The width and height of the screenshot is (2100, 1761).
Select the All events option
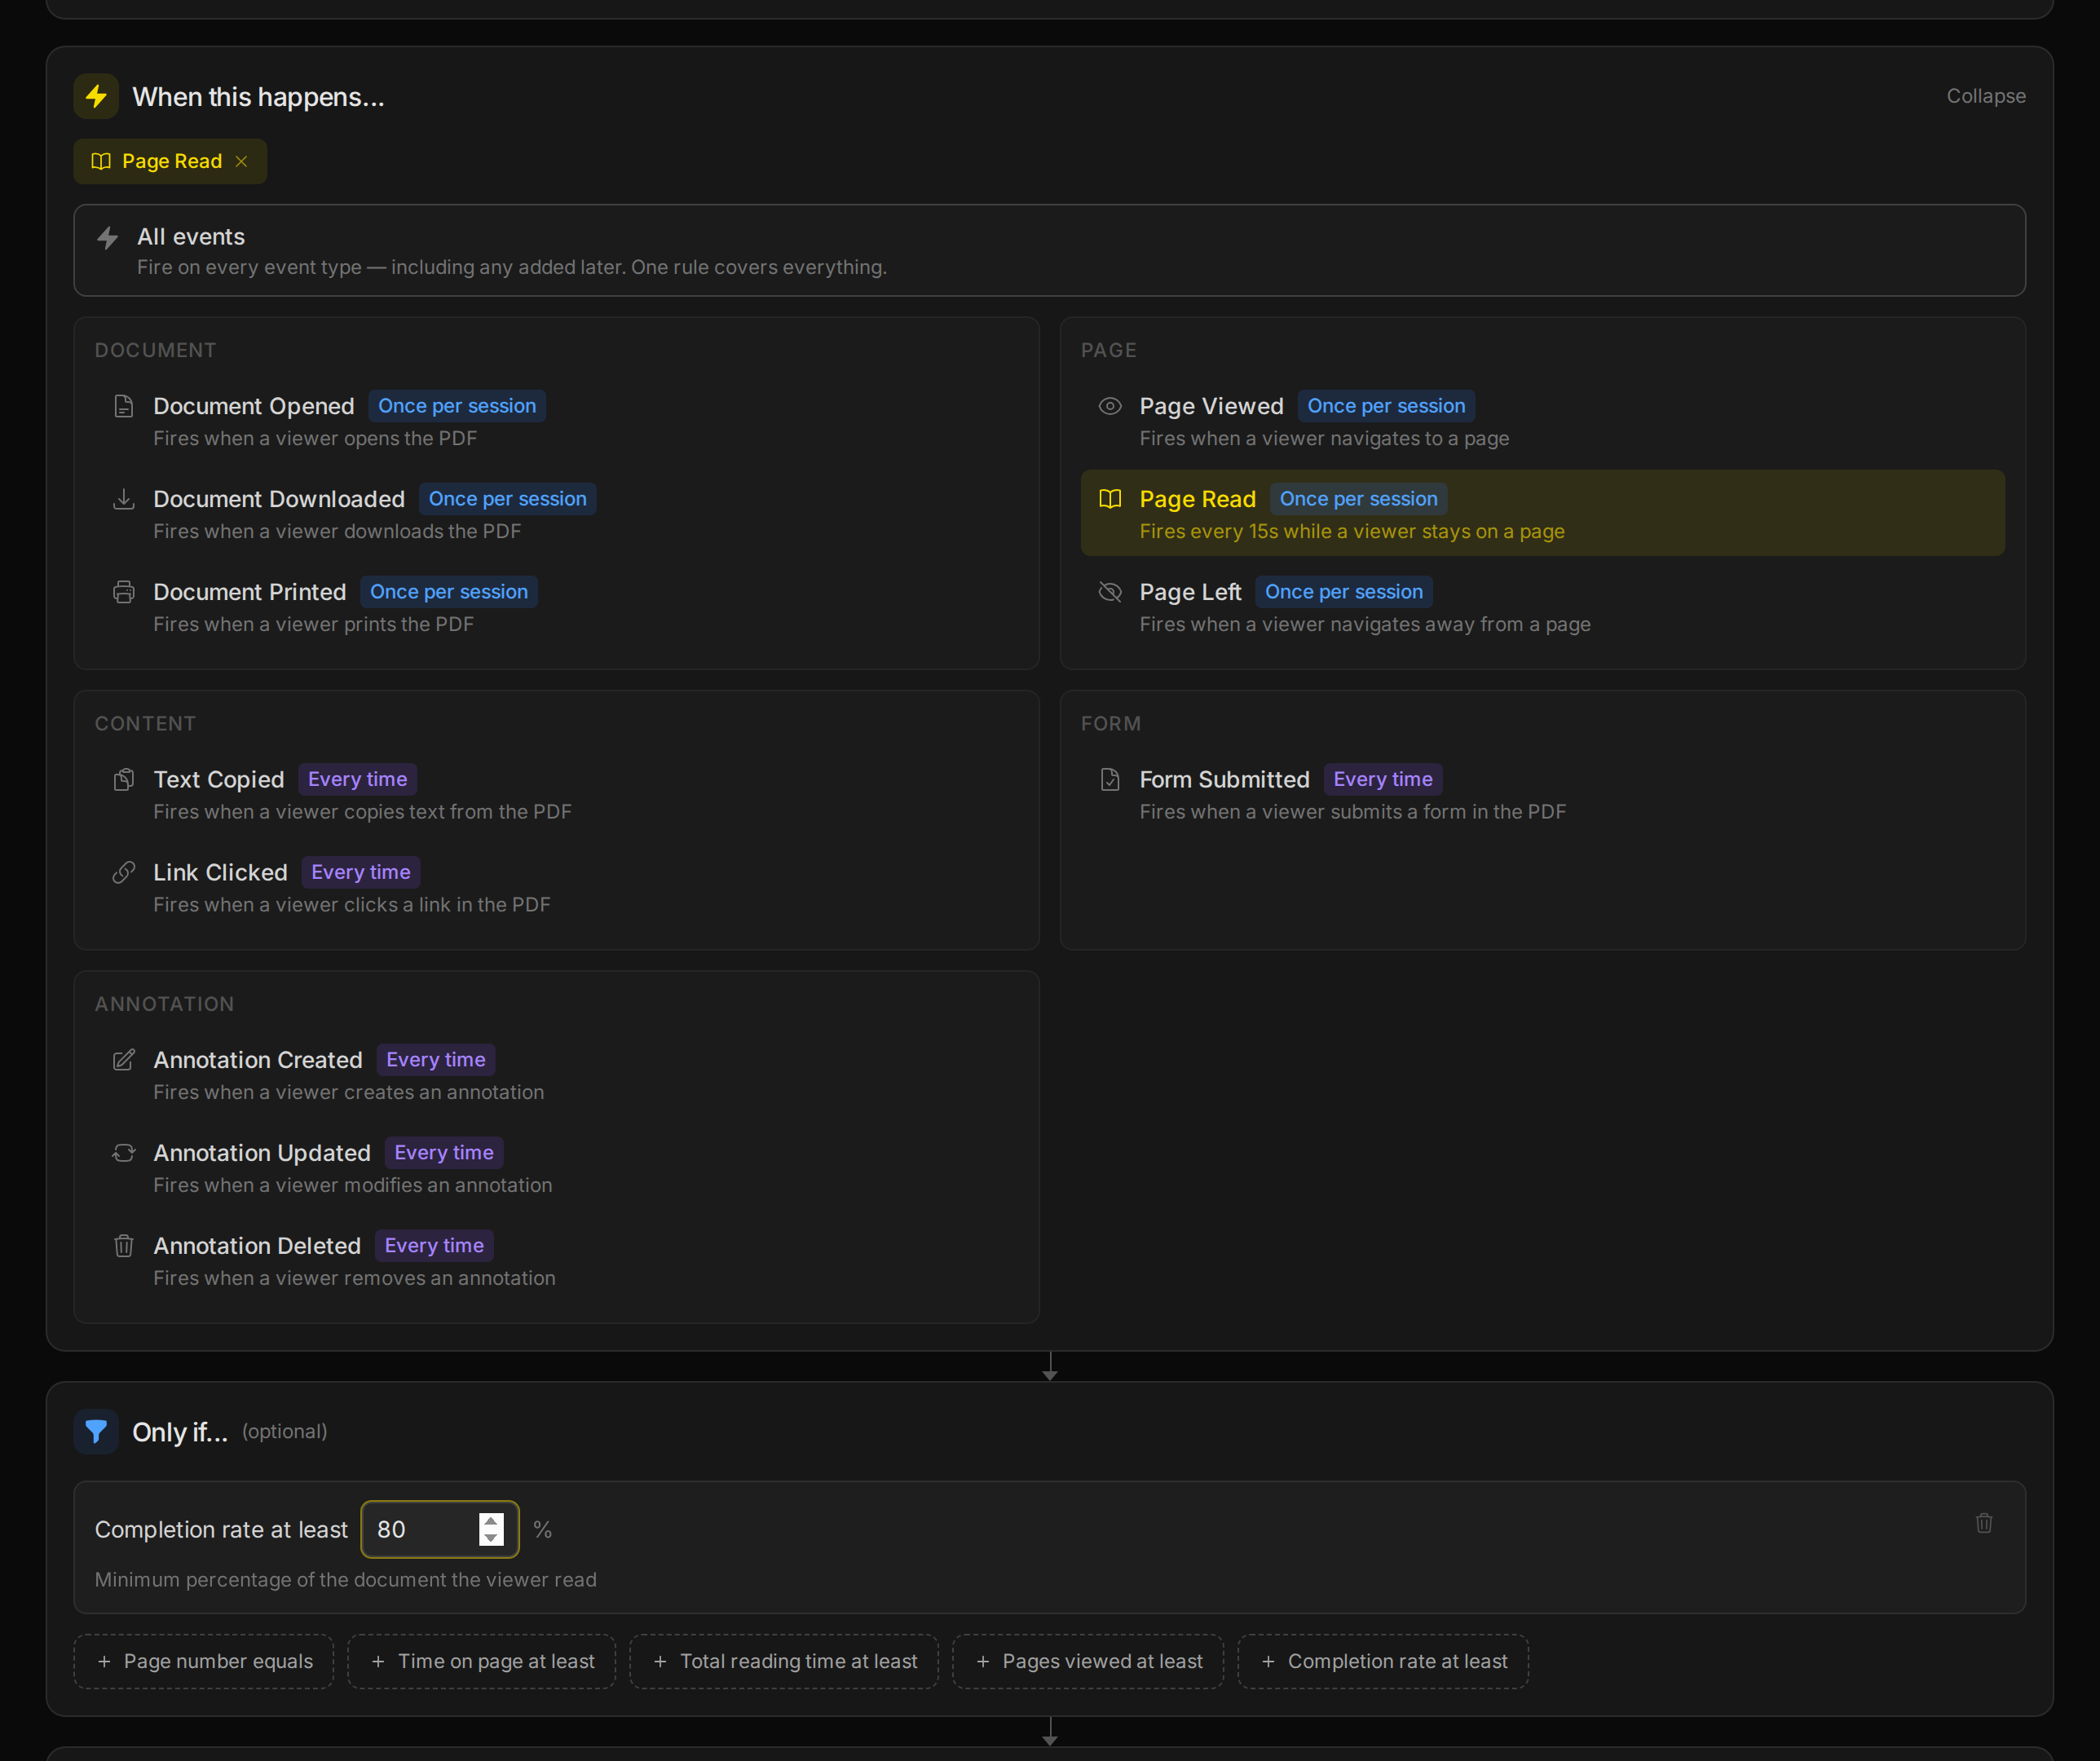click(1049, 250)
